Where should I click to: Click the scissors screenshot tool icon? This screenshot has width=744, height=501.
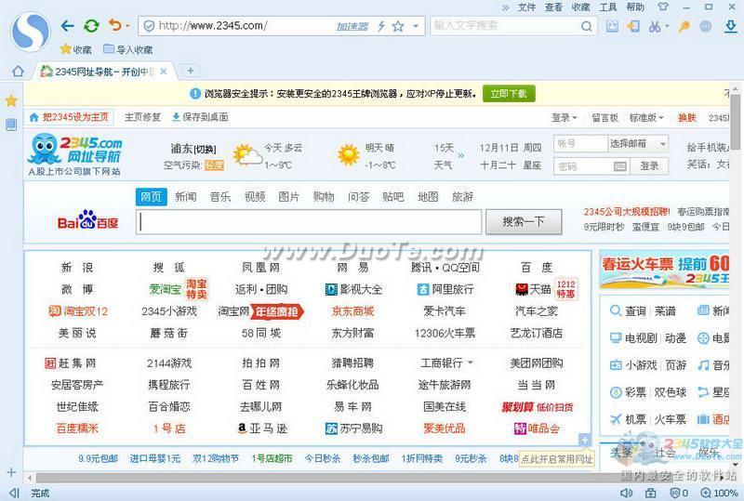click(656, 26)
